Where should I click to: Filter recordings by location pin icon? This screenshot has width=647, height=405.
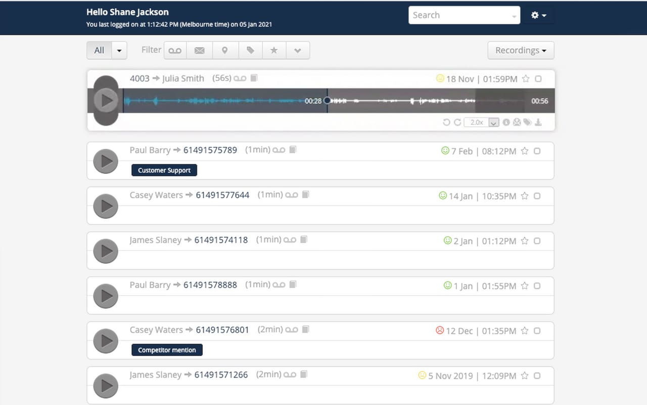tap(224, 51)
